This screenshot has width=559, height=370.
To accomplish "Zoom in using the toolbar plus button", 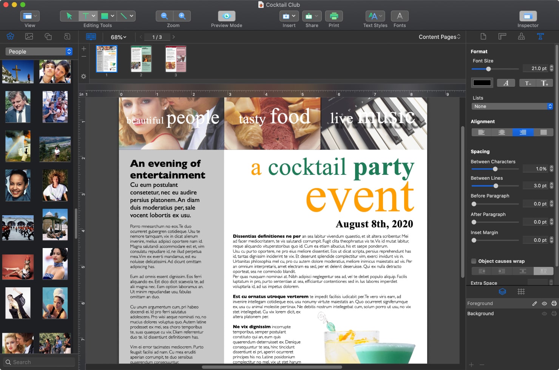I will pyautogui.click(x=182, y=16).
